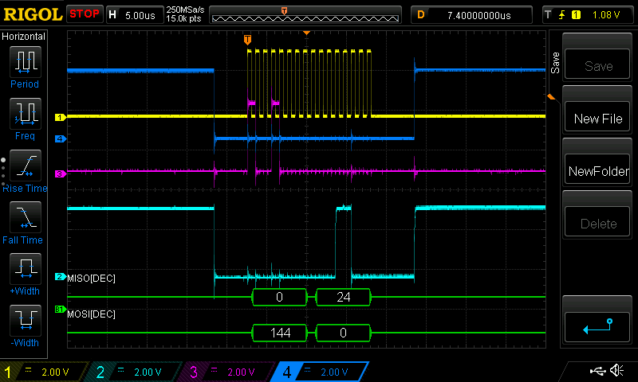Click the MISO decoded value 0
Screen dimensions: 638x382
[x=279, y=297]
